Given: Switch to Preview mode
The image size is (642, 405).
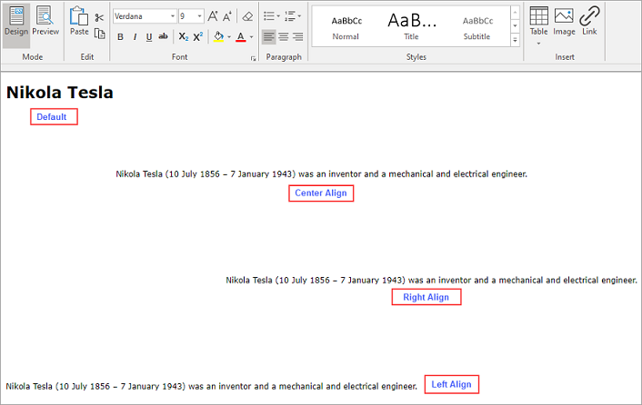Looking at the screenshot, I should tap(45, 22).
